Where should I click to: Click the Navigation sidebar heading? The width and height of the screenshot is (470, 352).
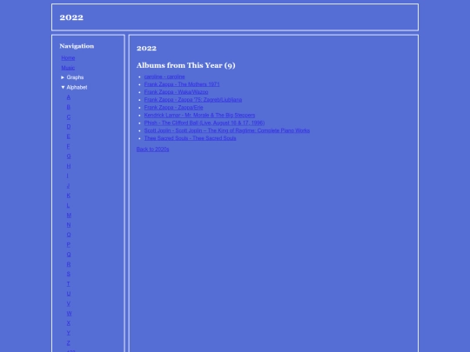pyautogui.click(x=77, y=46)
